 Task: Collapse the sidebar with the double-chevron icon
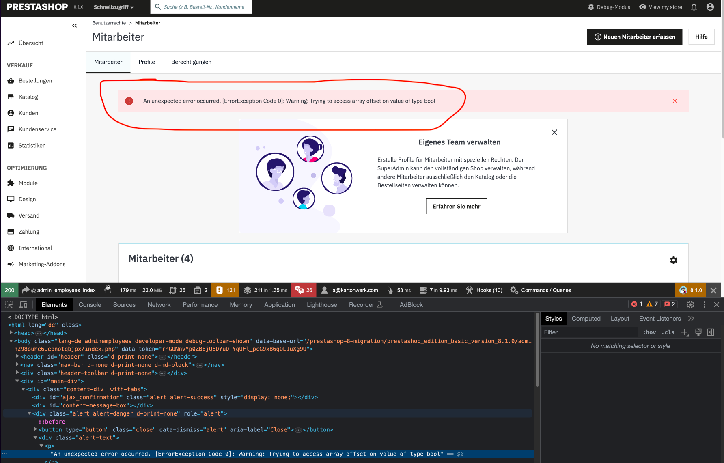(x=75, y=26)
